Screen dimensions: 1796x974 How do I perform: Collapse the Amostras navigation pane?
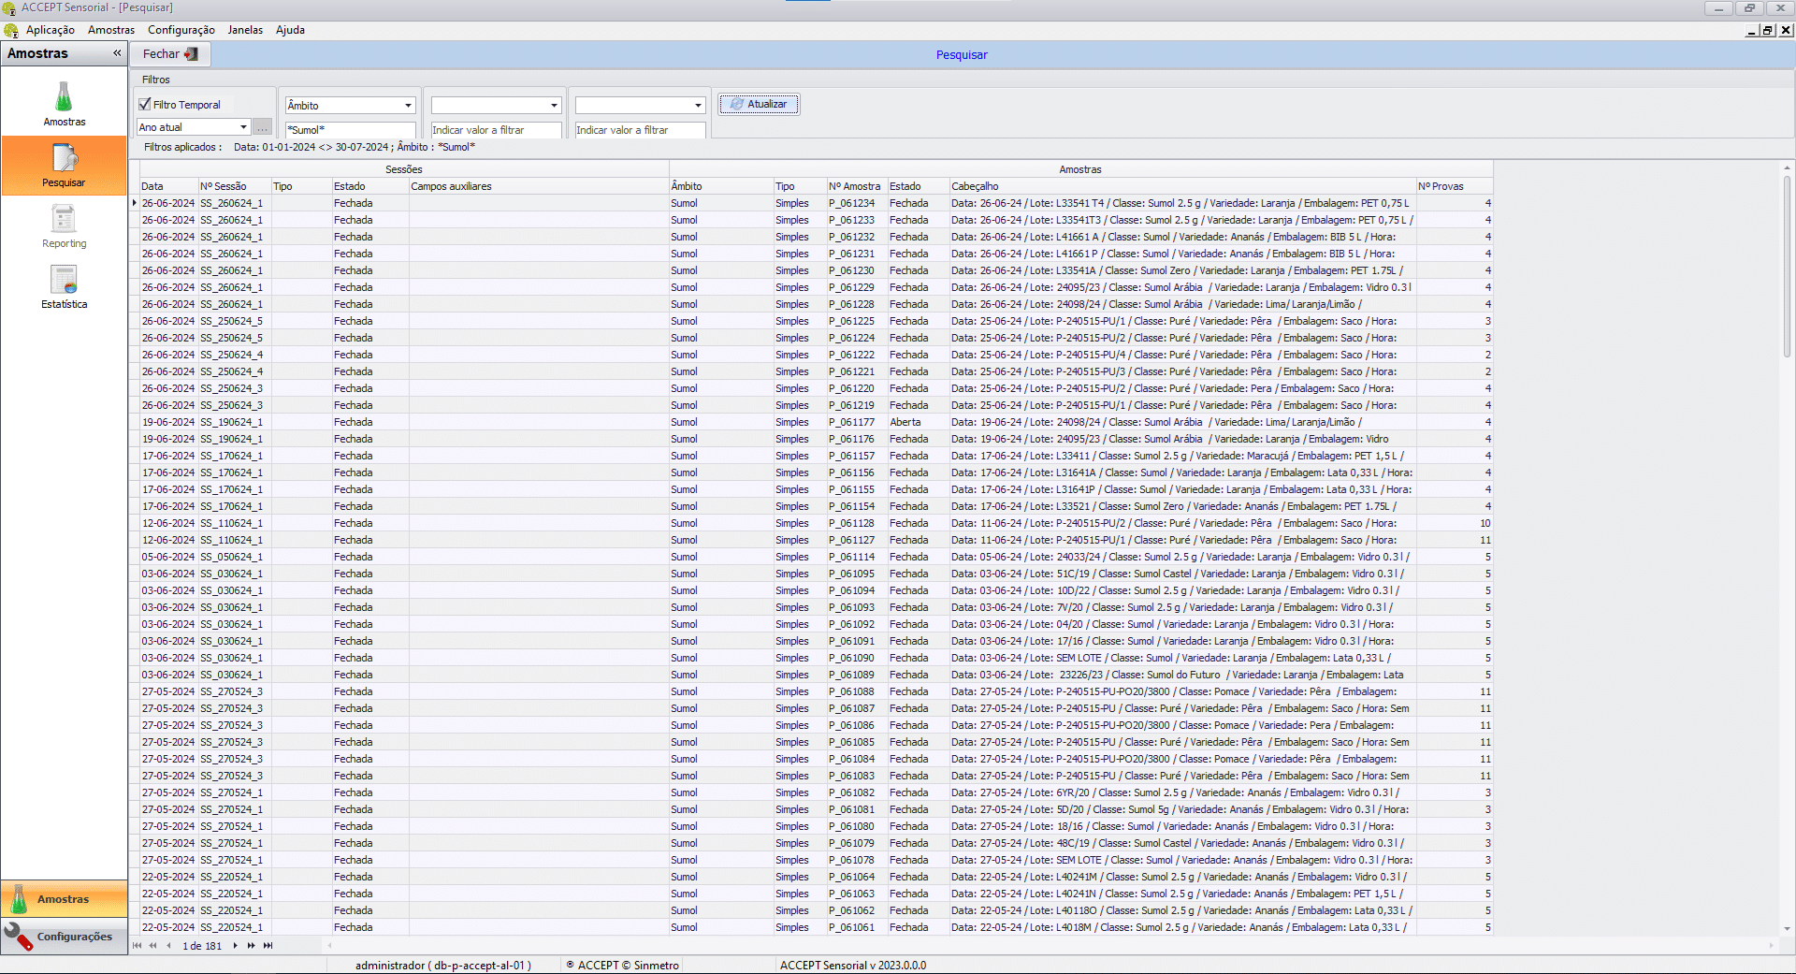pos(117,53)
